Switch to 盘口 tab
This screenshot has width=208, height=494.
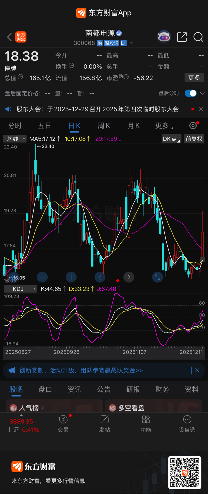tap(45, 389)
